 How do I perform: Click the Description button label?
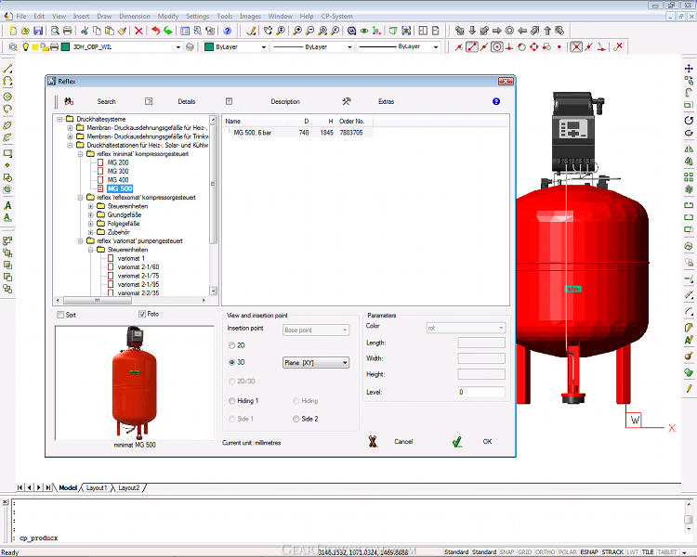tap(285, 101)
